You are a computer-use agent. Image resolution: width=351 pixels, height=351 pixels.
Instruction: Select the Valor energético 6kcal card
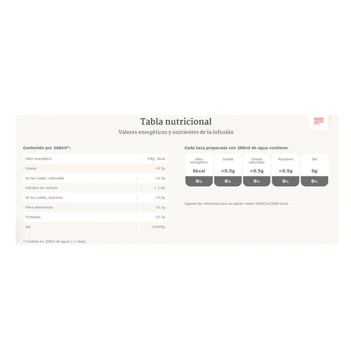(x=199, y=170)
